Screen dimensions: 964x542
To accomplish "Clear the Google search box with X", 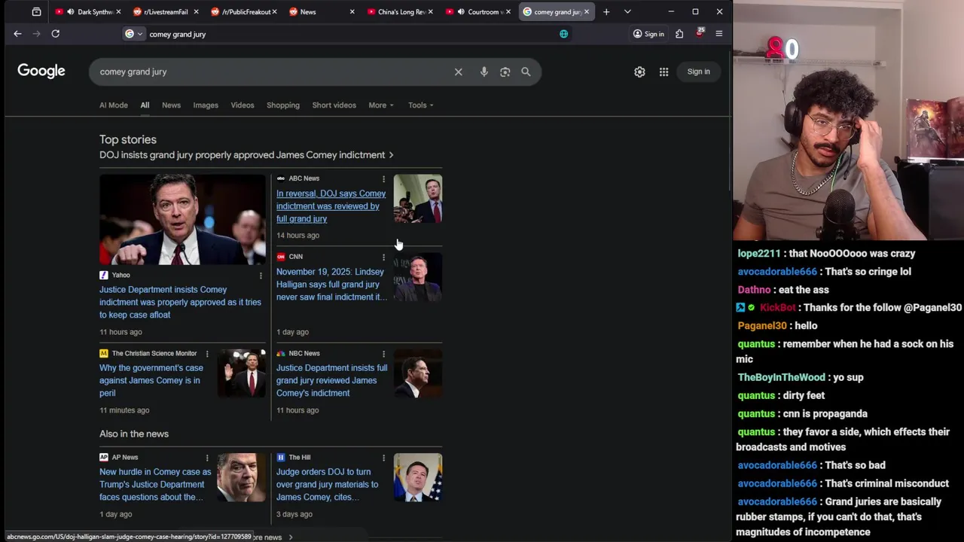I will (458, 72).
